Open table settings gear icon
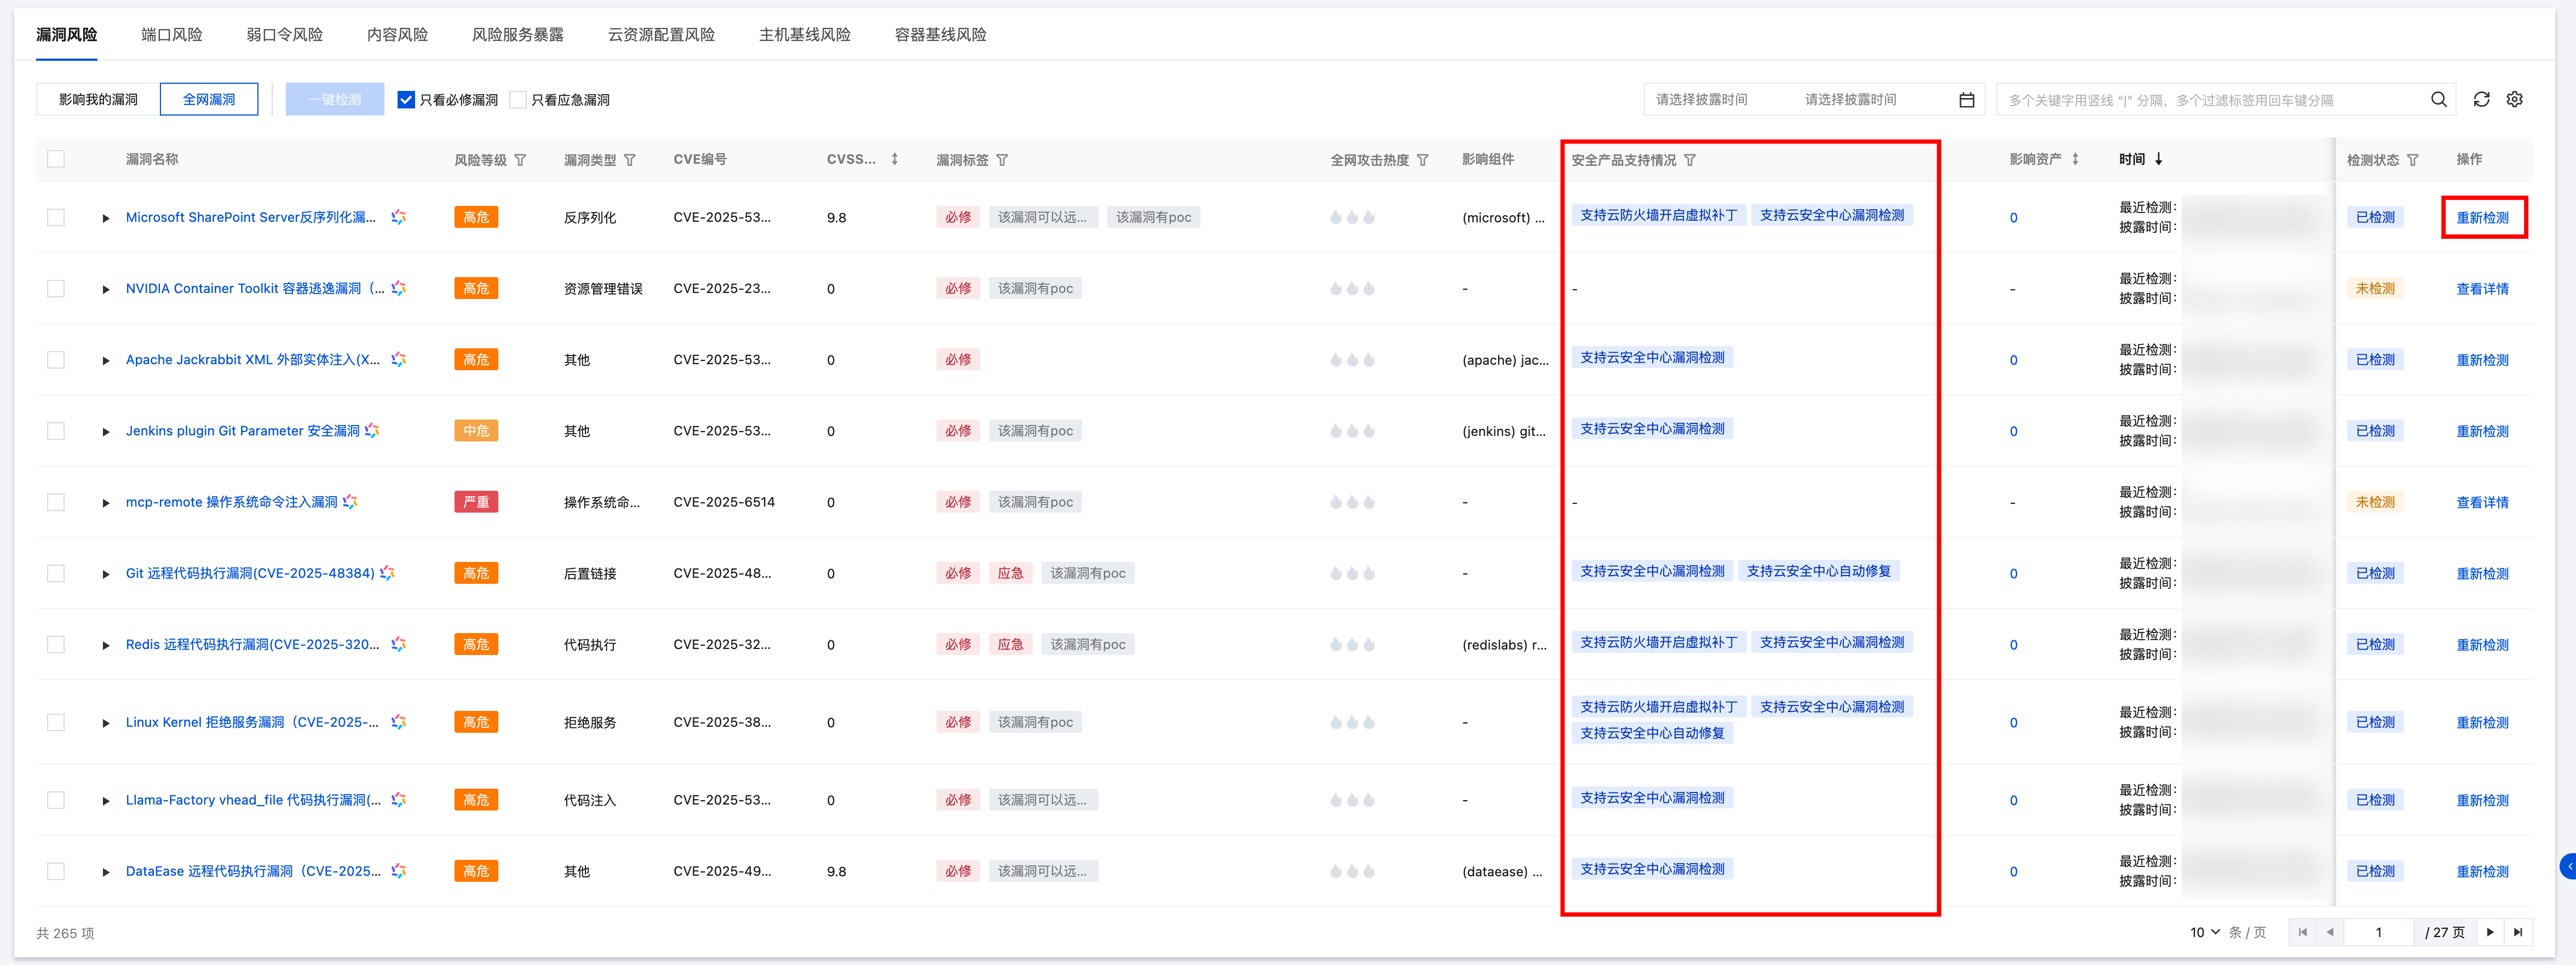 click(x=2514, y=99)
